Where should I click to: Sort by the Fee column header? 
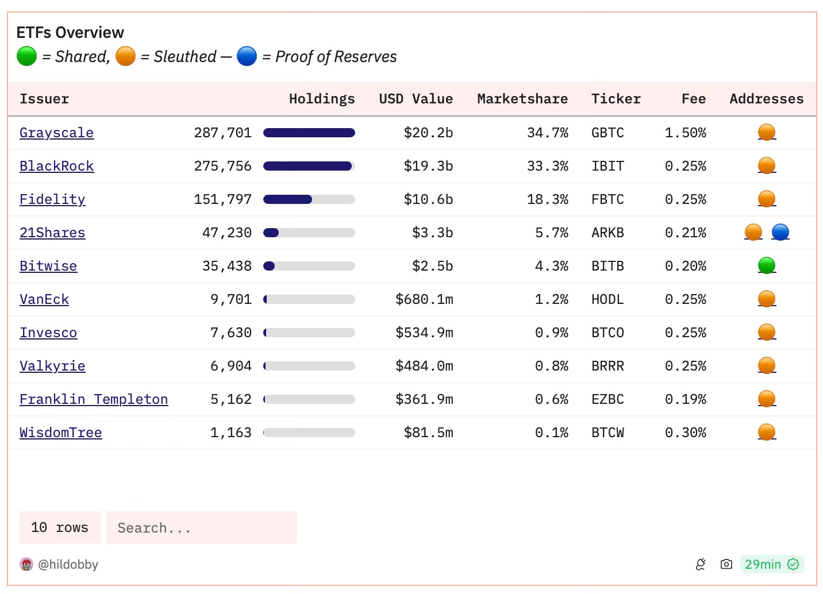click(694, 99)
